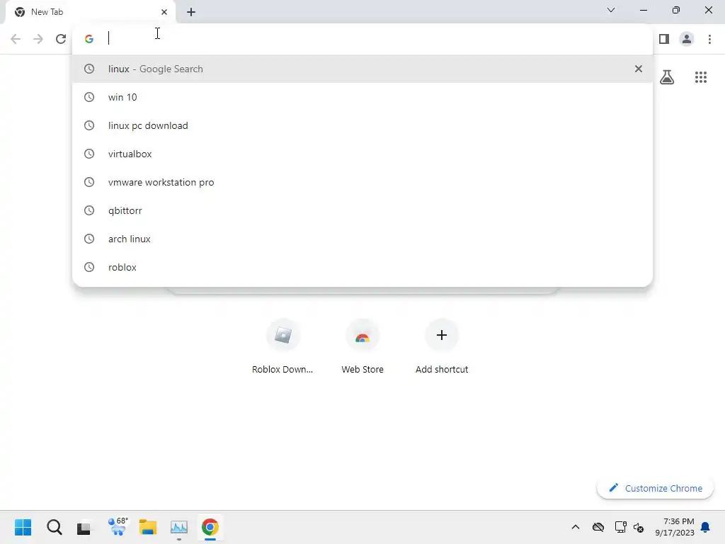The image size is (725, 544).
Task: Select the 'linux - Google Search' suggestion
Action: click(362, 69)
